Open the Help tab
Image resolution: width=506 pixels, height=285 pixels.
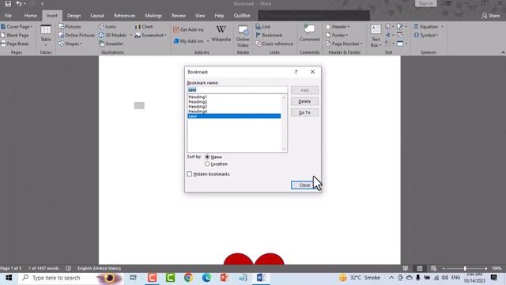tap(220, 16)
